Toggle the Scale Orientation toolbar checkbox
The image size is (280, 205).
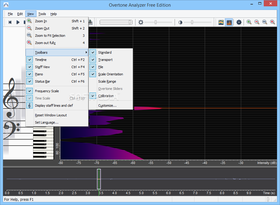[93, 74]
